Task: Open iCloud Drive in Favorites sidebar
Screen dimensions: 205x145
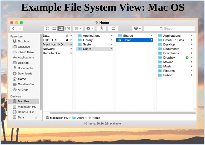Action: coord(26,52)
